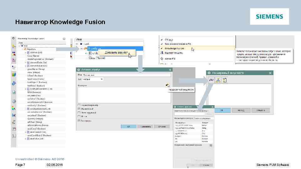Click the extended text entry icon above the formula box
301x169 pixels.
click(x=167, y=85)
